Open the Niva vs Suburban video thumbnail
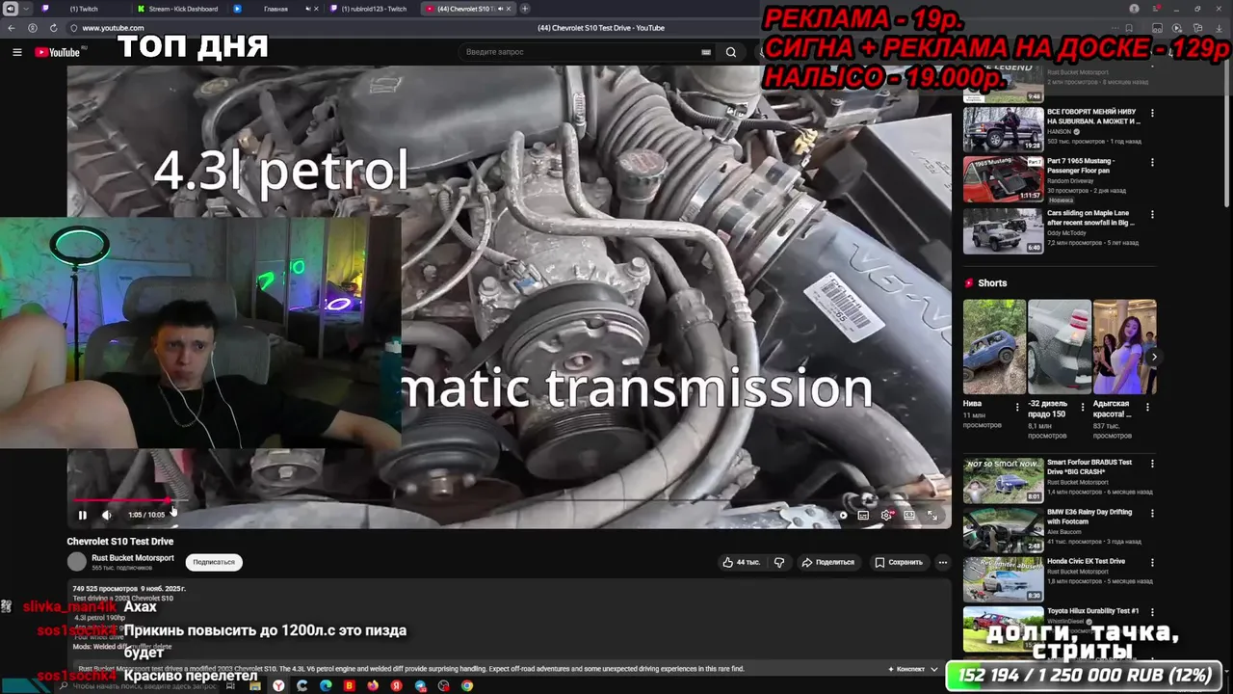This screenshot has height=694, width=1233. tap(1003, 129)
